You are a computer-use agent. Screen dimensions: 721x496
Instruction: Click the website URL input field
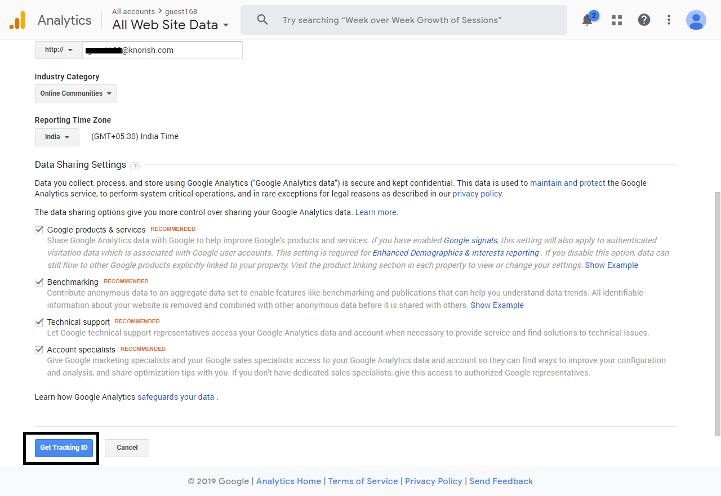coord(162,50)
